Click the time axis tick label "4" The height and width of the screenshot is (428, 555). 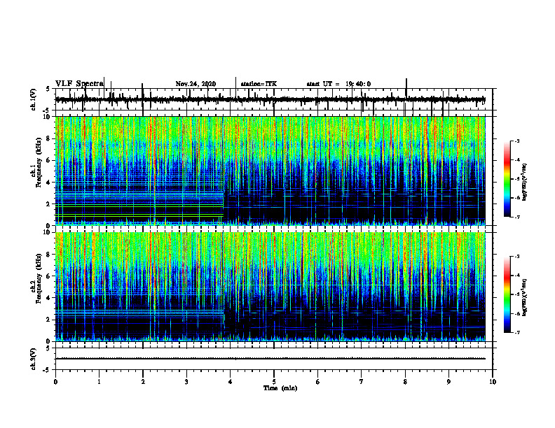coord(231,382)
